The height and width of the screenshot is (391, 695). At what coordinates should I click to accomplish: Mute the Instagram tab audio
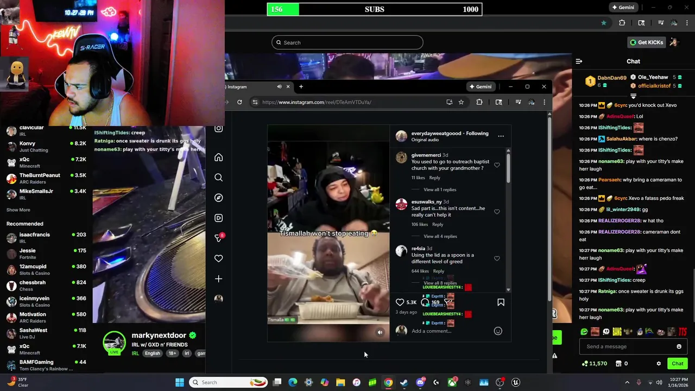(x=279, y=86)
